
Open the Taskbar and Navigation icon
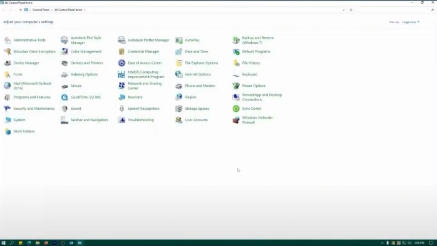64,120
